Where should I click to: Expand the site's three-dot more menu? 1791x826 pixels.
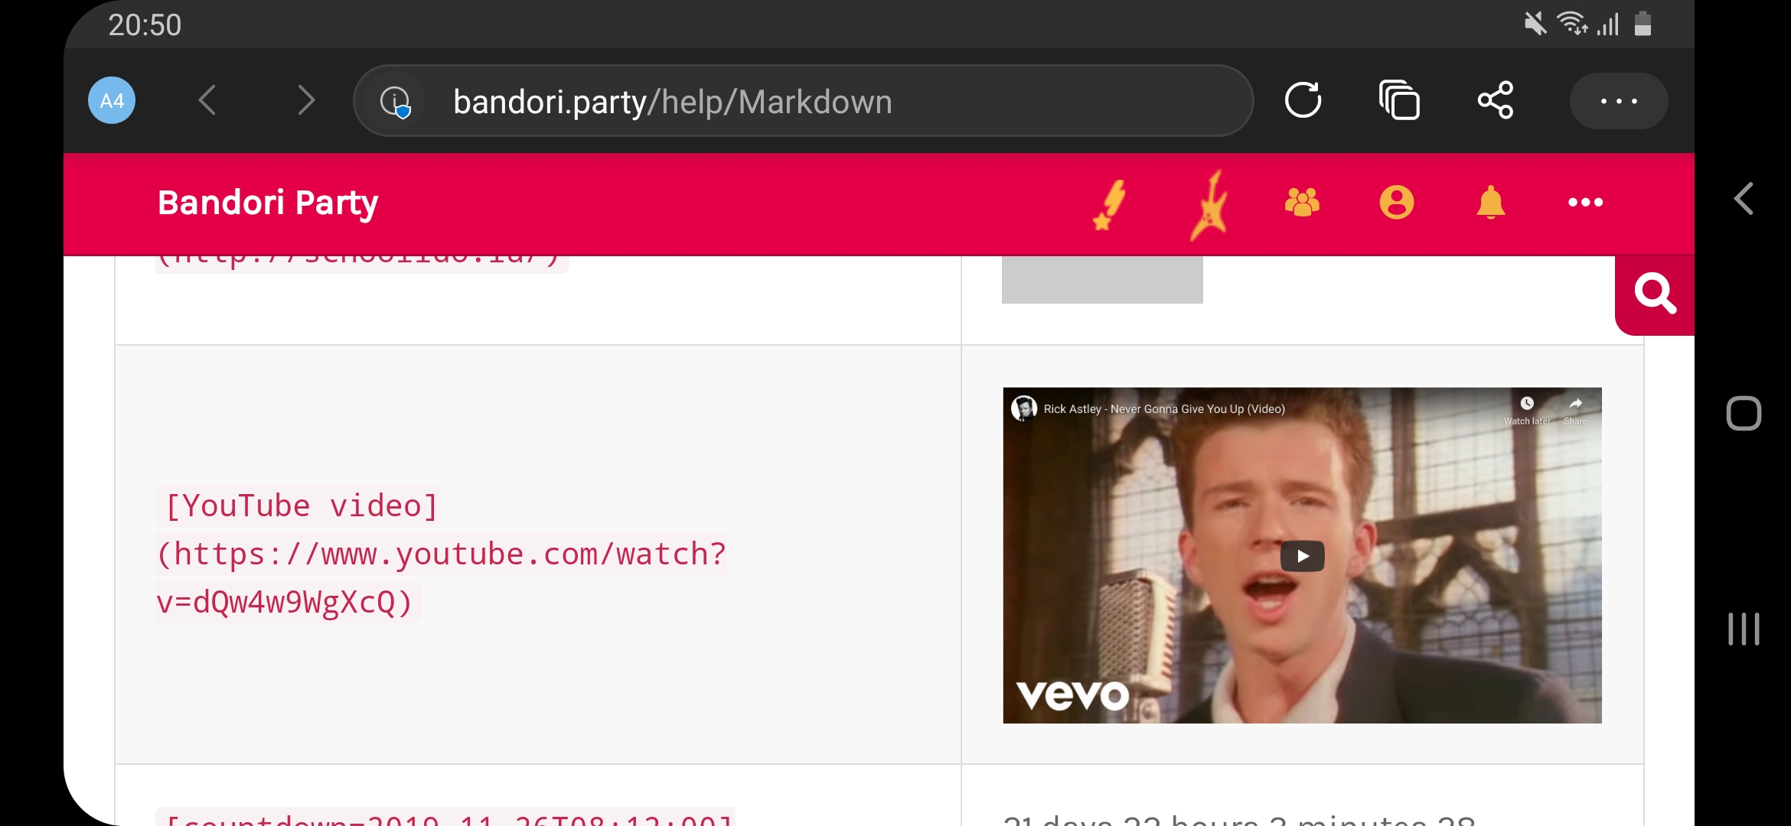pyautogui.click(x=1585, y=203)
